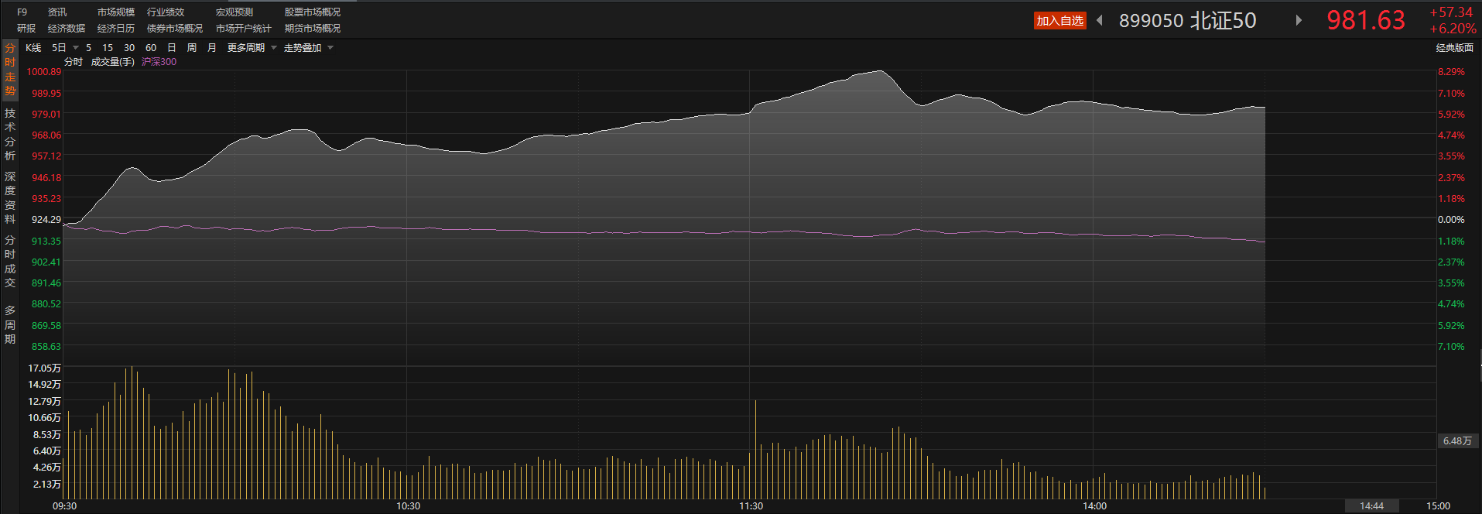This screenshot has height=514, width=1482.
Task: Add 北证50 to watchlist via 加入自选
Action: 1059,21
